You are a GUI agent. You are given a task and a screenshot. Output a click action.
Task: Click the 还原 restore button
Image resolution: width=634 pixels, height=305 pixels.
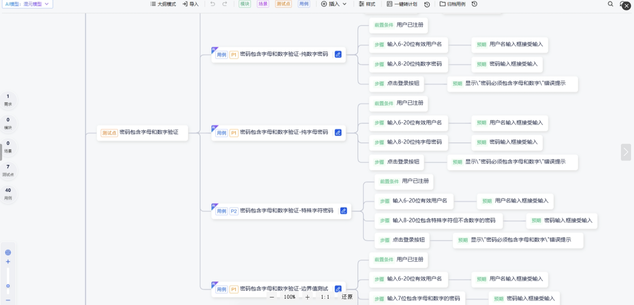[x=347, y=297]
